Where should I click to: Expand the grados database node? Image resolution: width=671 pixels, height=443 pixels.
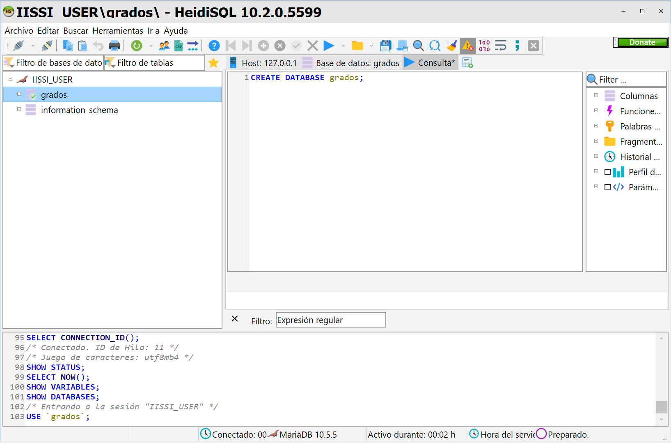19,94
